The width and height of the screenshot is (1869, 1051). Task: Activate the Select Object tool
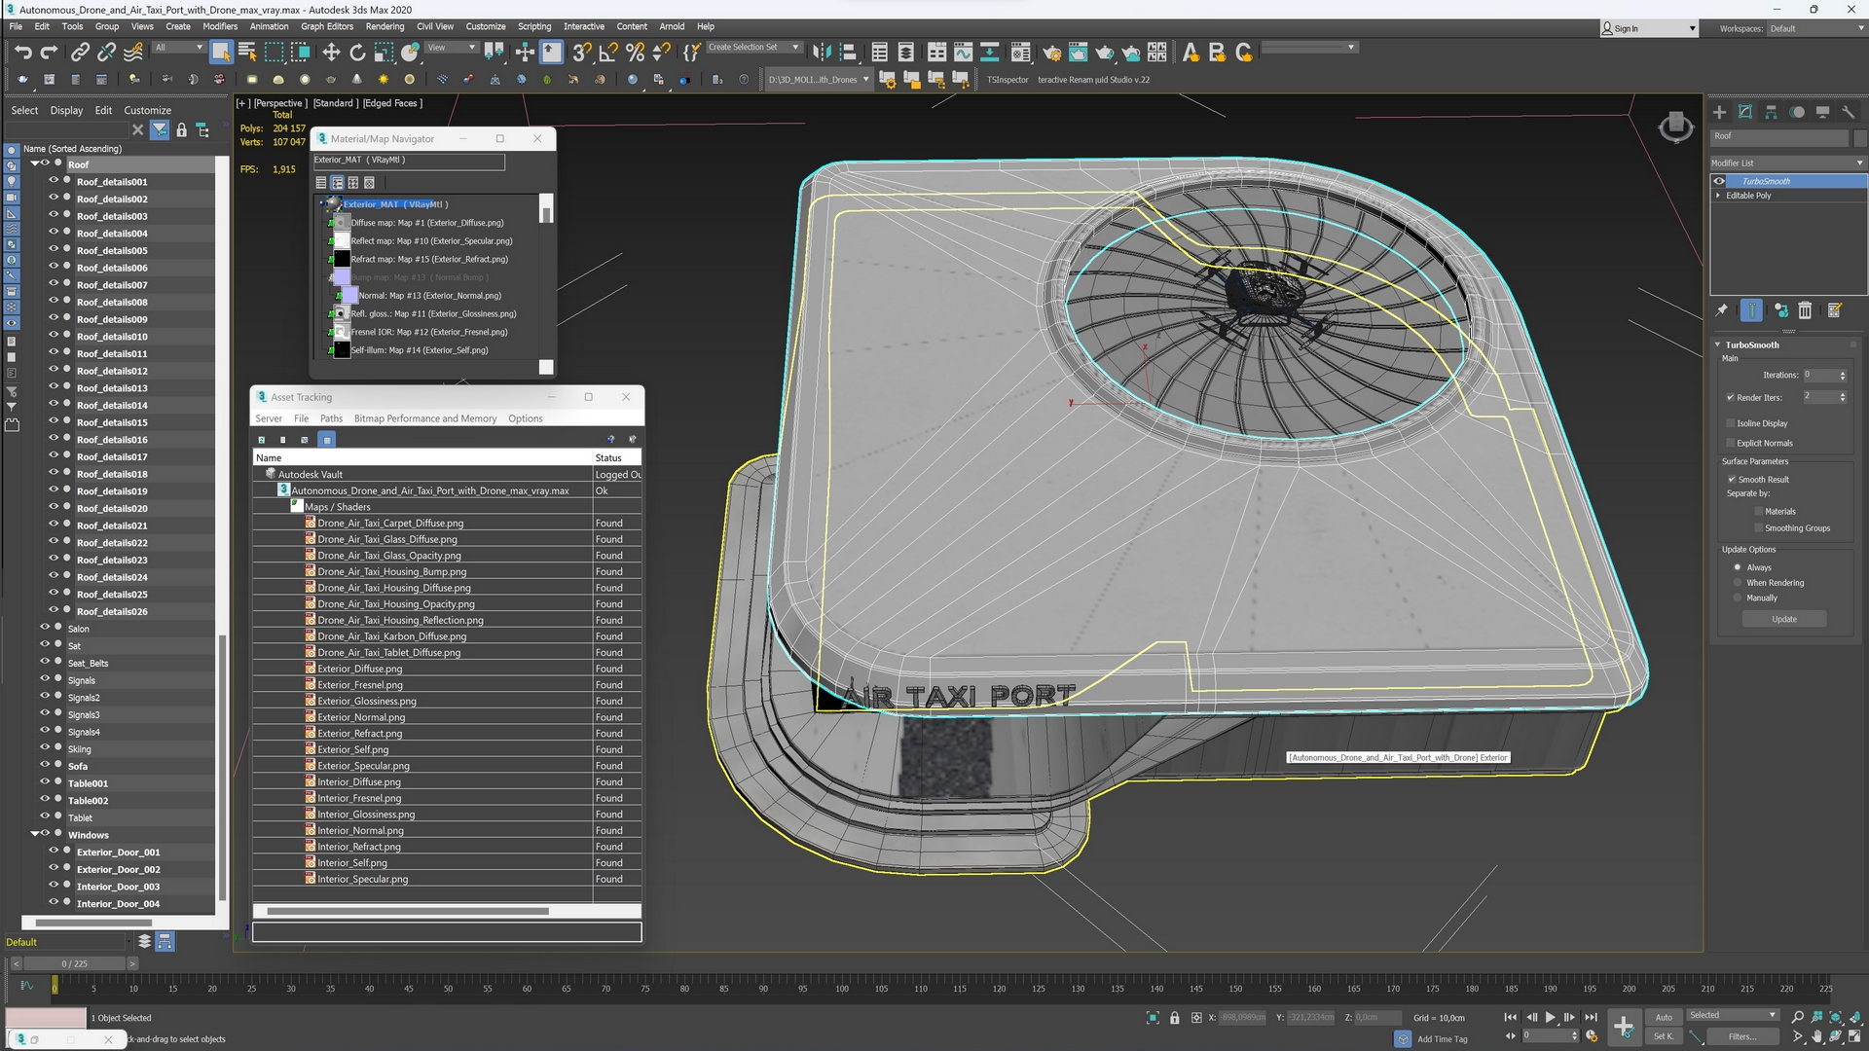(221, 52)
